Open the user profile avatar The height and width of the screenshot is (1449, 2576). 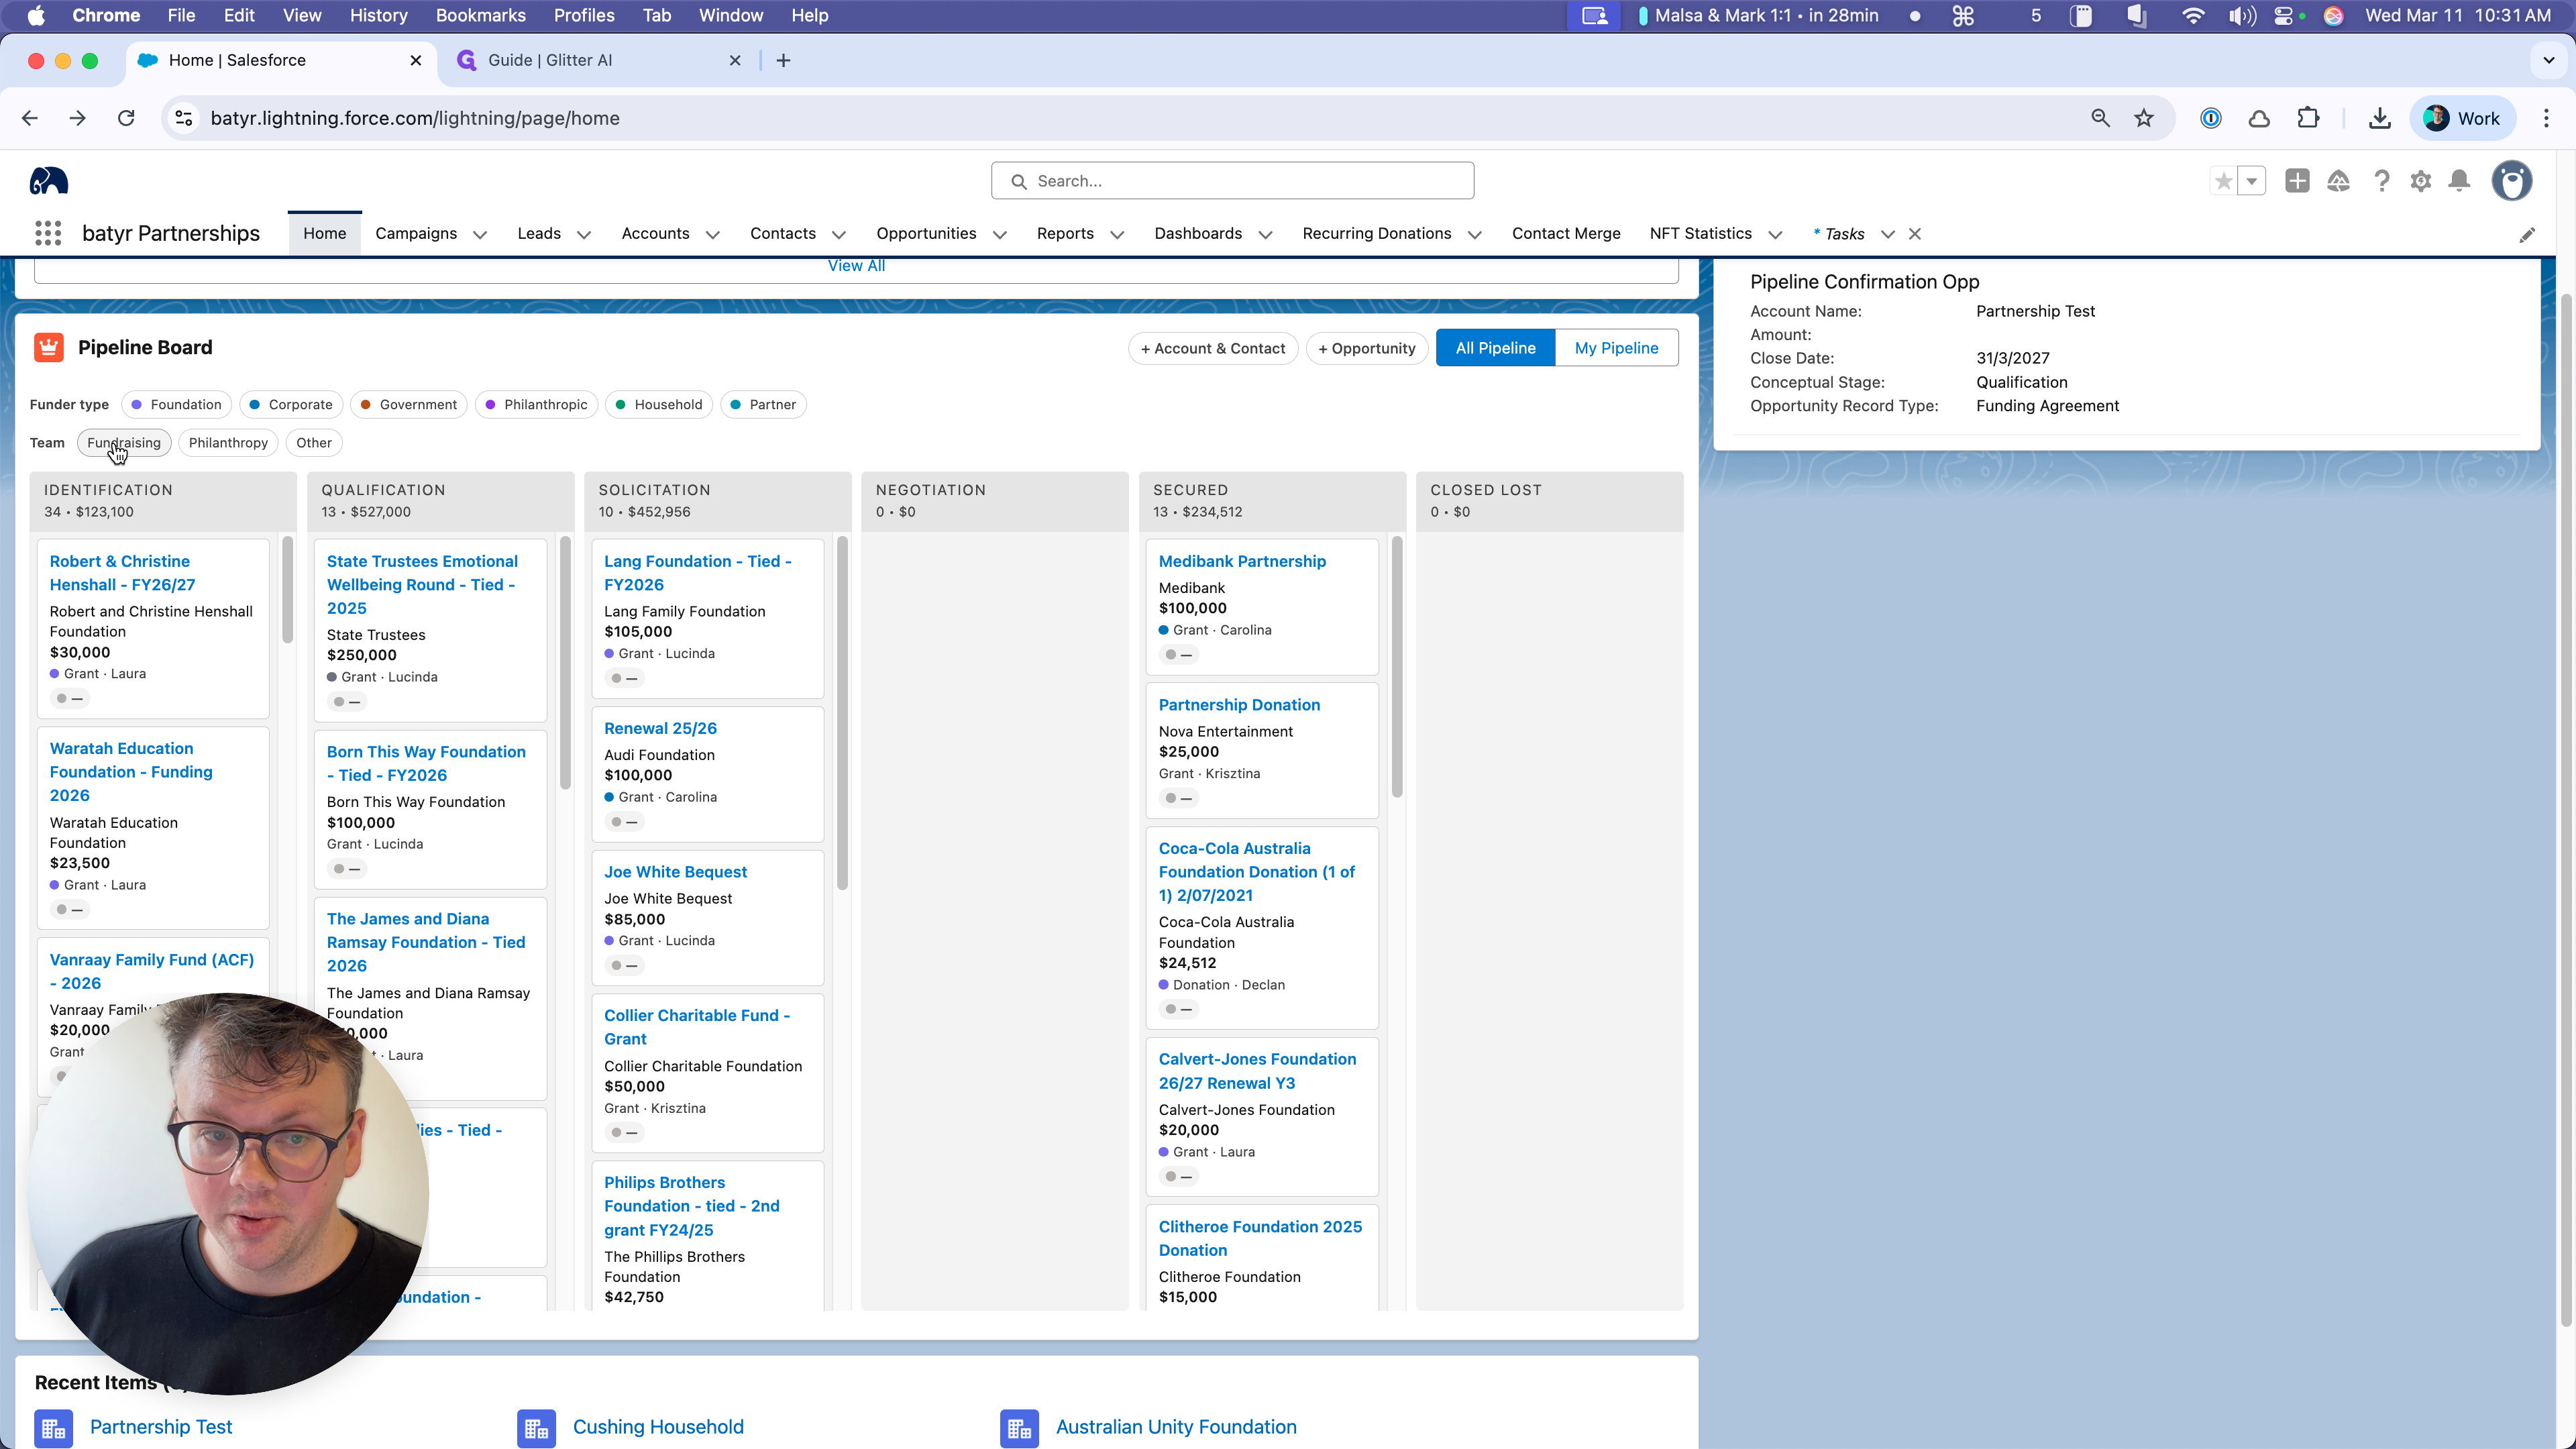(x=2511, y=181)
